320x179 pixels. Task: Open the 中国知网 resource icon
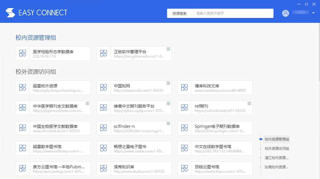[103, 87]
